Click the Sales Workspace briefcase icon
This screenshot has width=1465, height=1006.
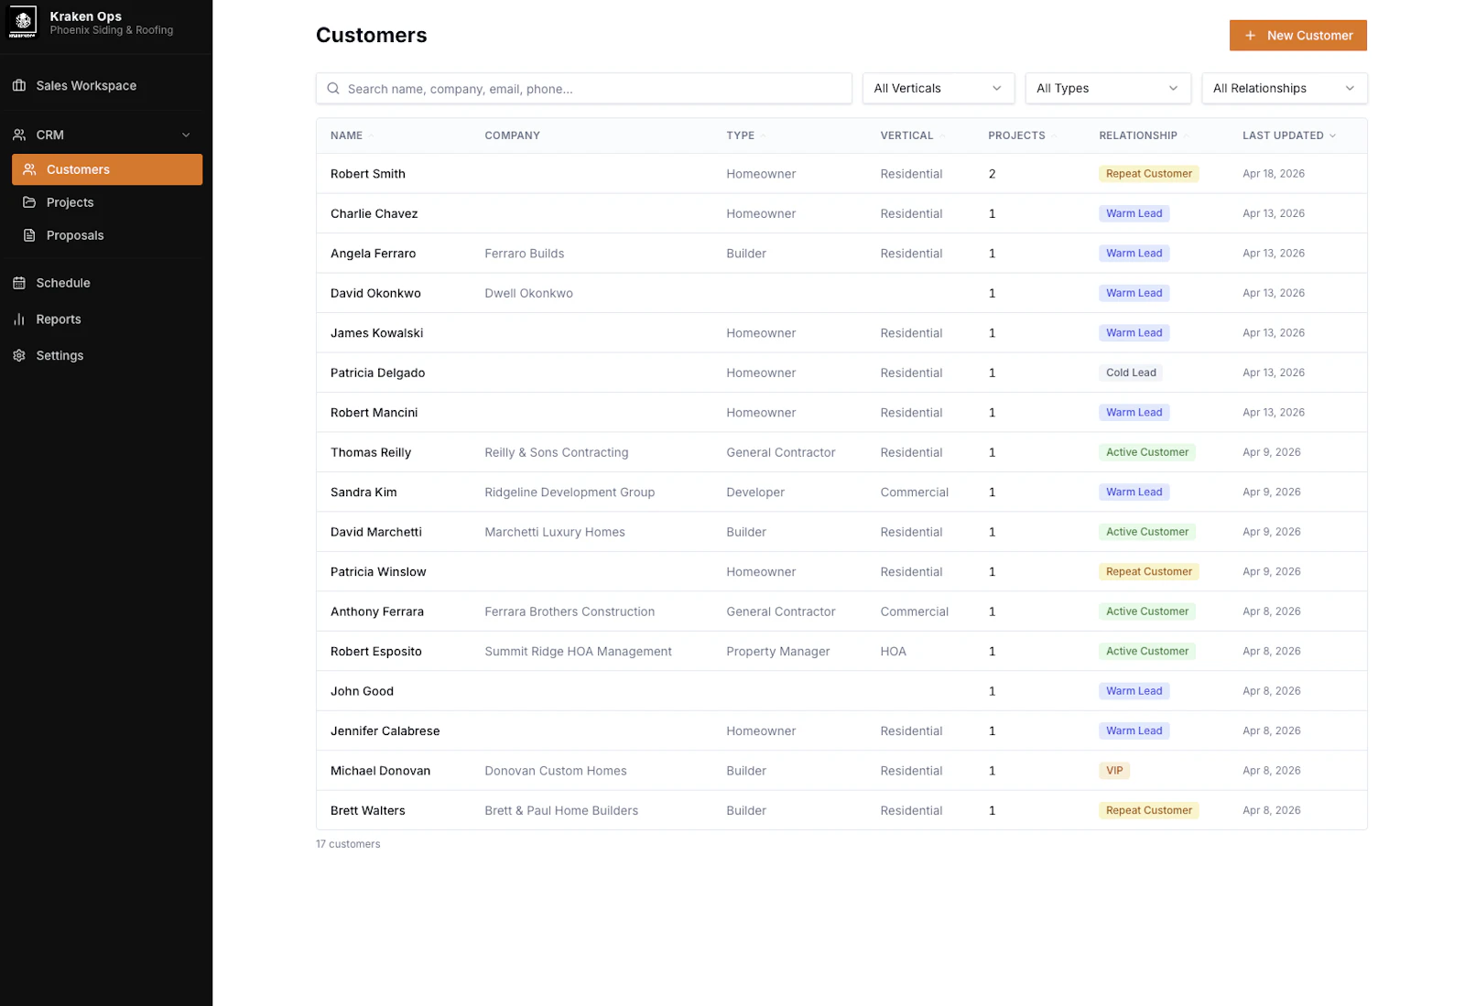coord(19,85)
